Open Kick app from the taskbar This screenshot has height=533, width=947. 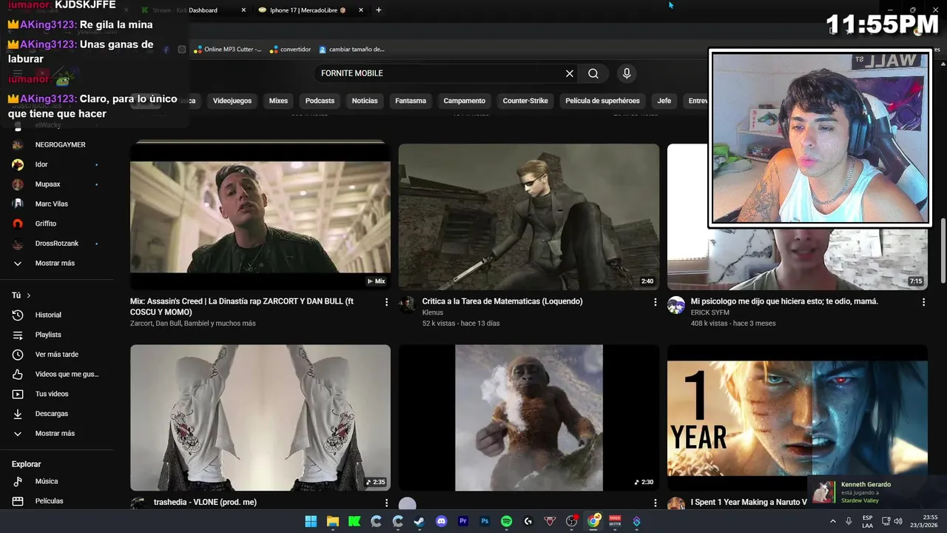pos(354,521)
